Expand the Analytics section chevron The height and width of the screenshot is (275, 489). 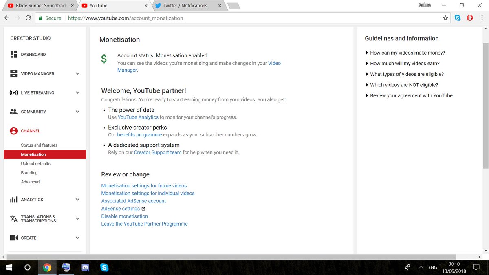(77, 200)
